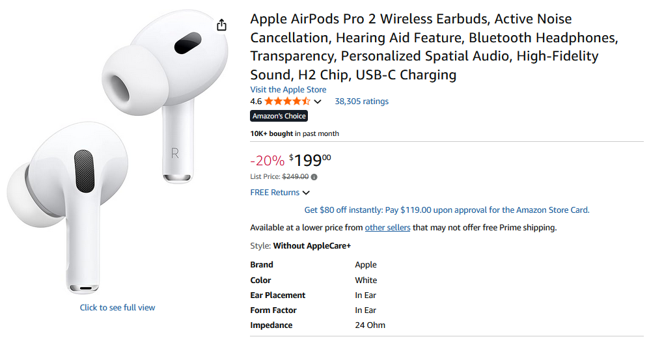Click the share icon above product image
Viewport: 649px width, 341px height.
(222, 25)
